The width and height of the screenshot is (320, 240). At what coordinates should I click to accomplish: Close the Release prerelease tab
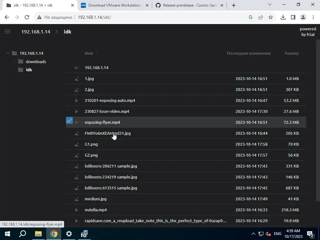pyautogui.click(x=222, y=5)
